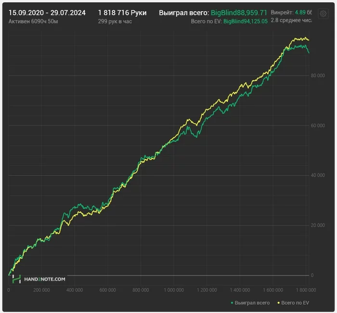
Task: Toggle the 'Всего по EV' legend series
Action: tap(293, 303)
